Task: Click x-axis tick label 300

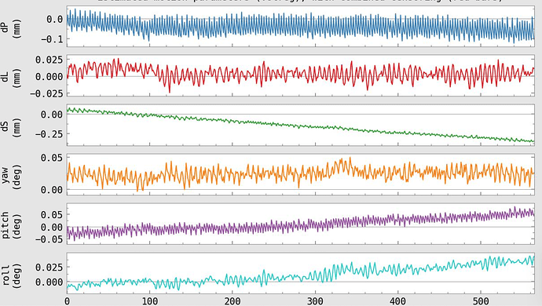Action: [315, 301]
